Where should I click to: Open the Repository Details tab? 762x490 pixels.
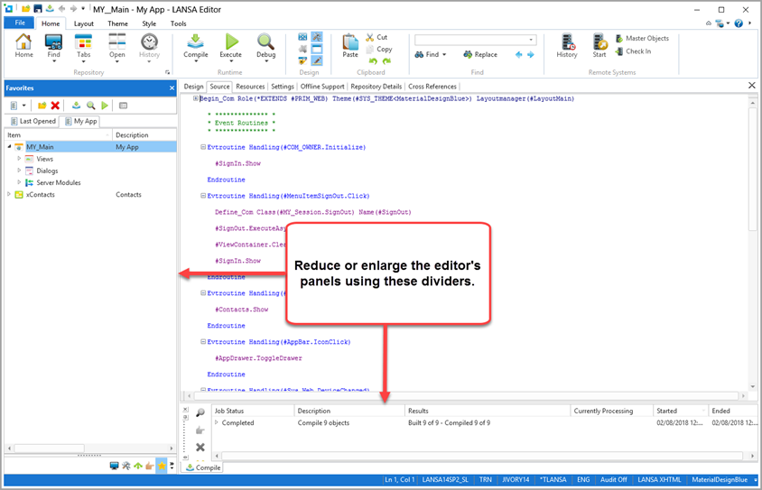[376, 87]
